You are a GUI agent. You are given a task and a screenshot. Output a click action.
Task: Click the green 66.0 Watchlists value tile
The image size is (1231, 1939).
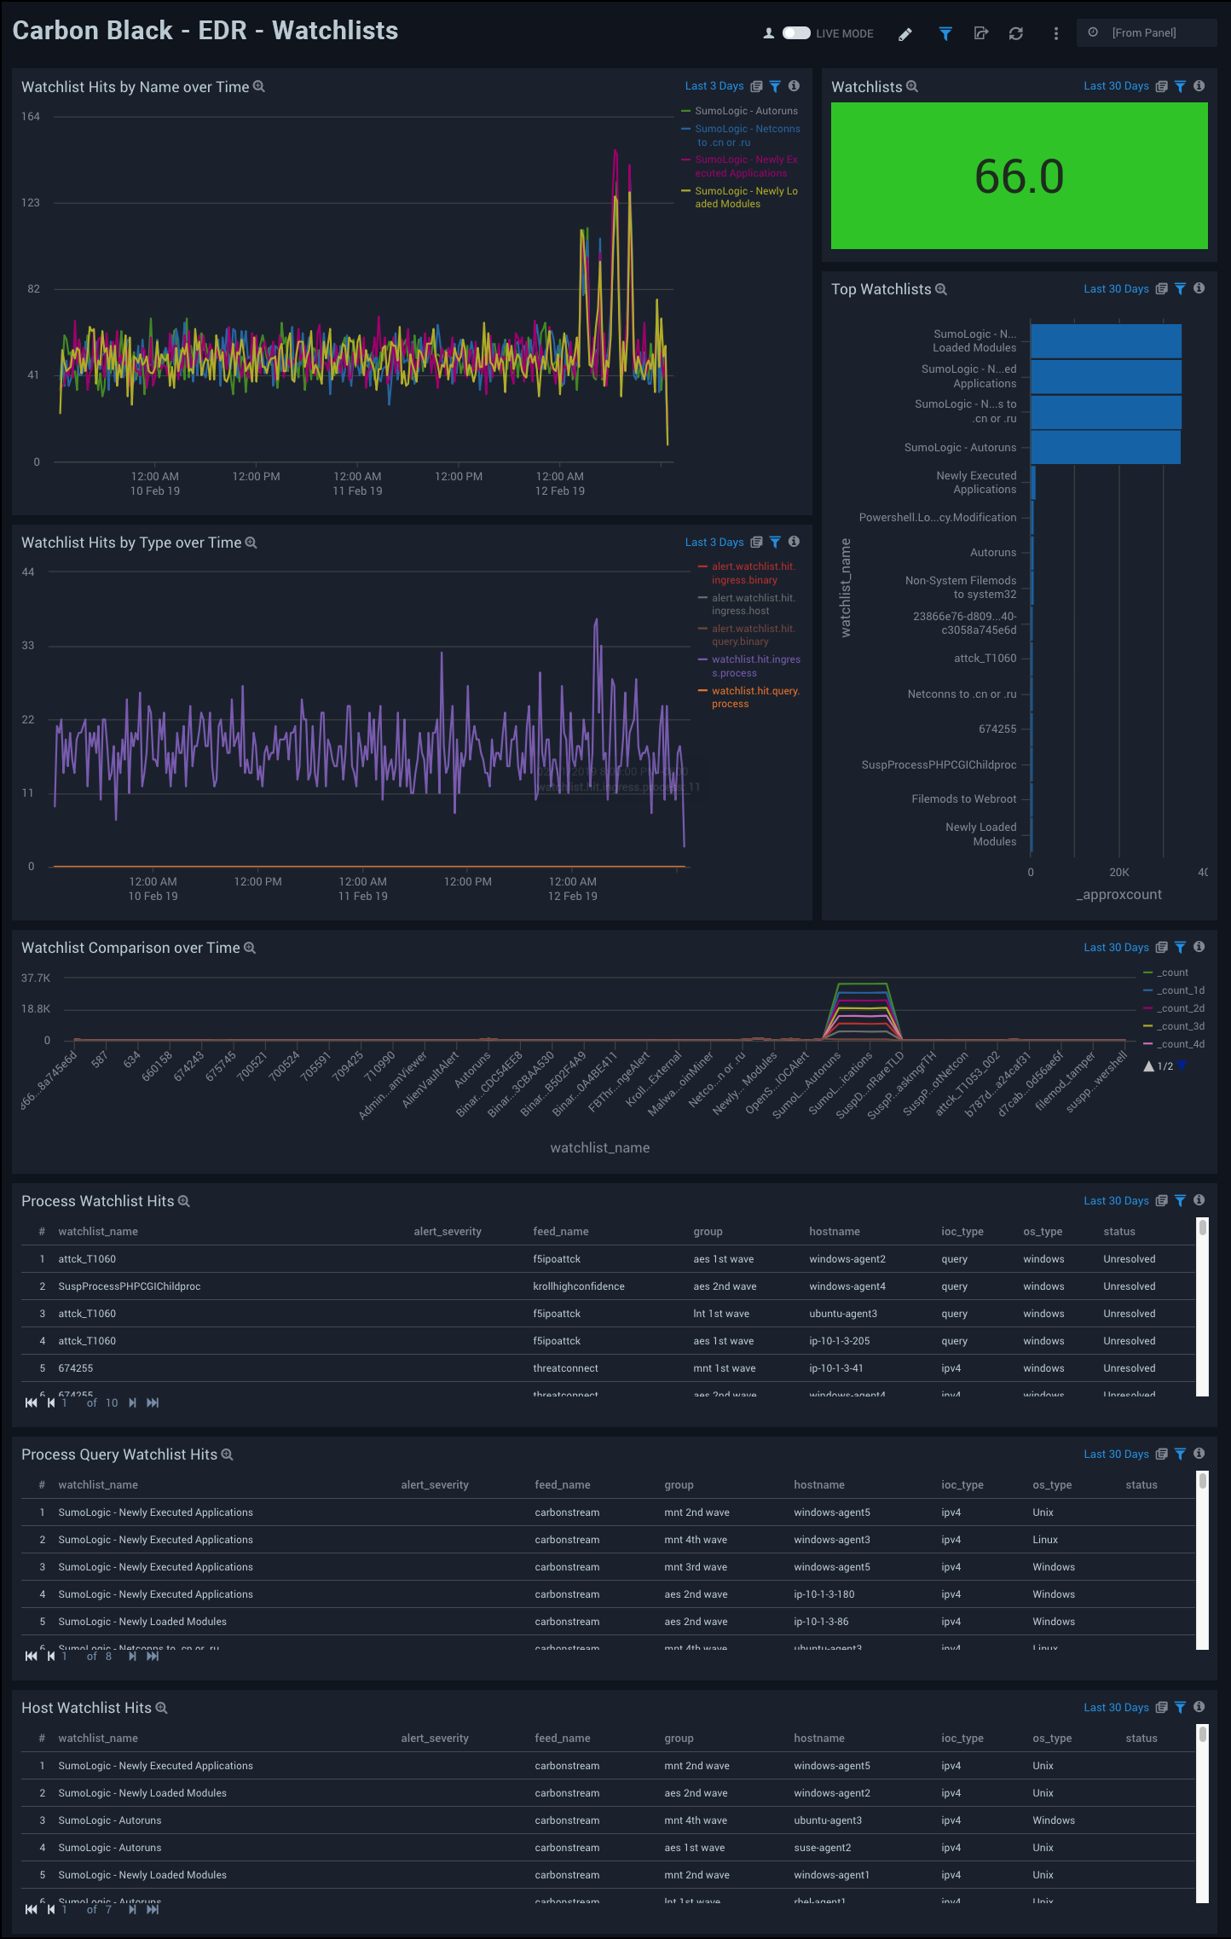1019,176
